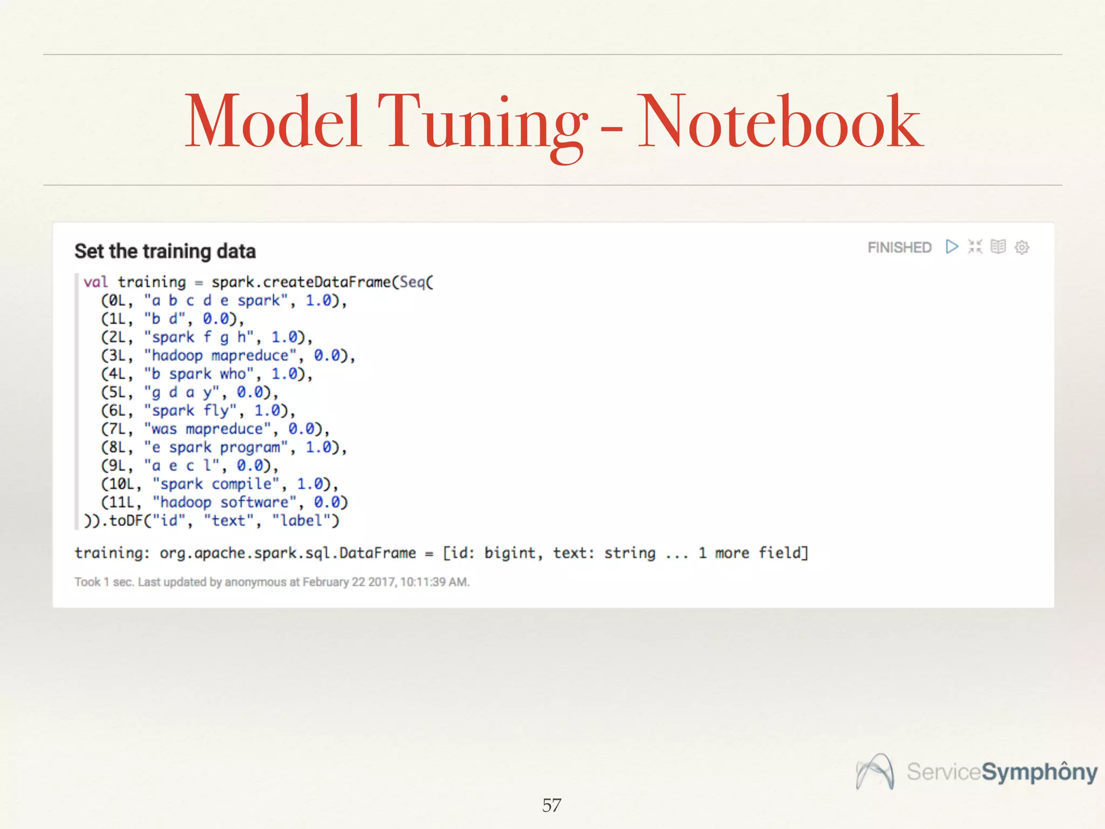The image size is (1105, 829).
Task: Hide the editor using the collapse arrows icon
Action: pyautogui.click(x=975, y=247)
